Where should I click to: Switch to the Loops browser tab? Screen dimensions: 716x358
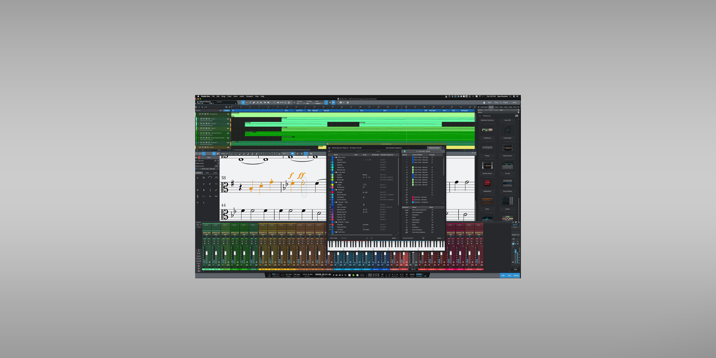[496, 107]
